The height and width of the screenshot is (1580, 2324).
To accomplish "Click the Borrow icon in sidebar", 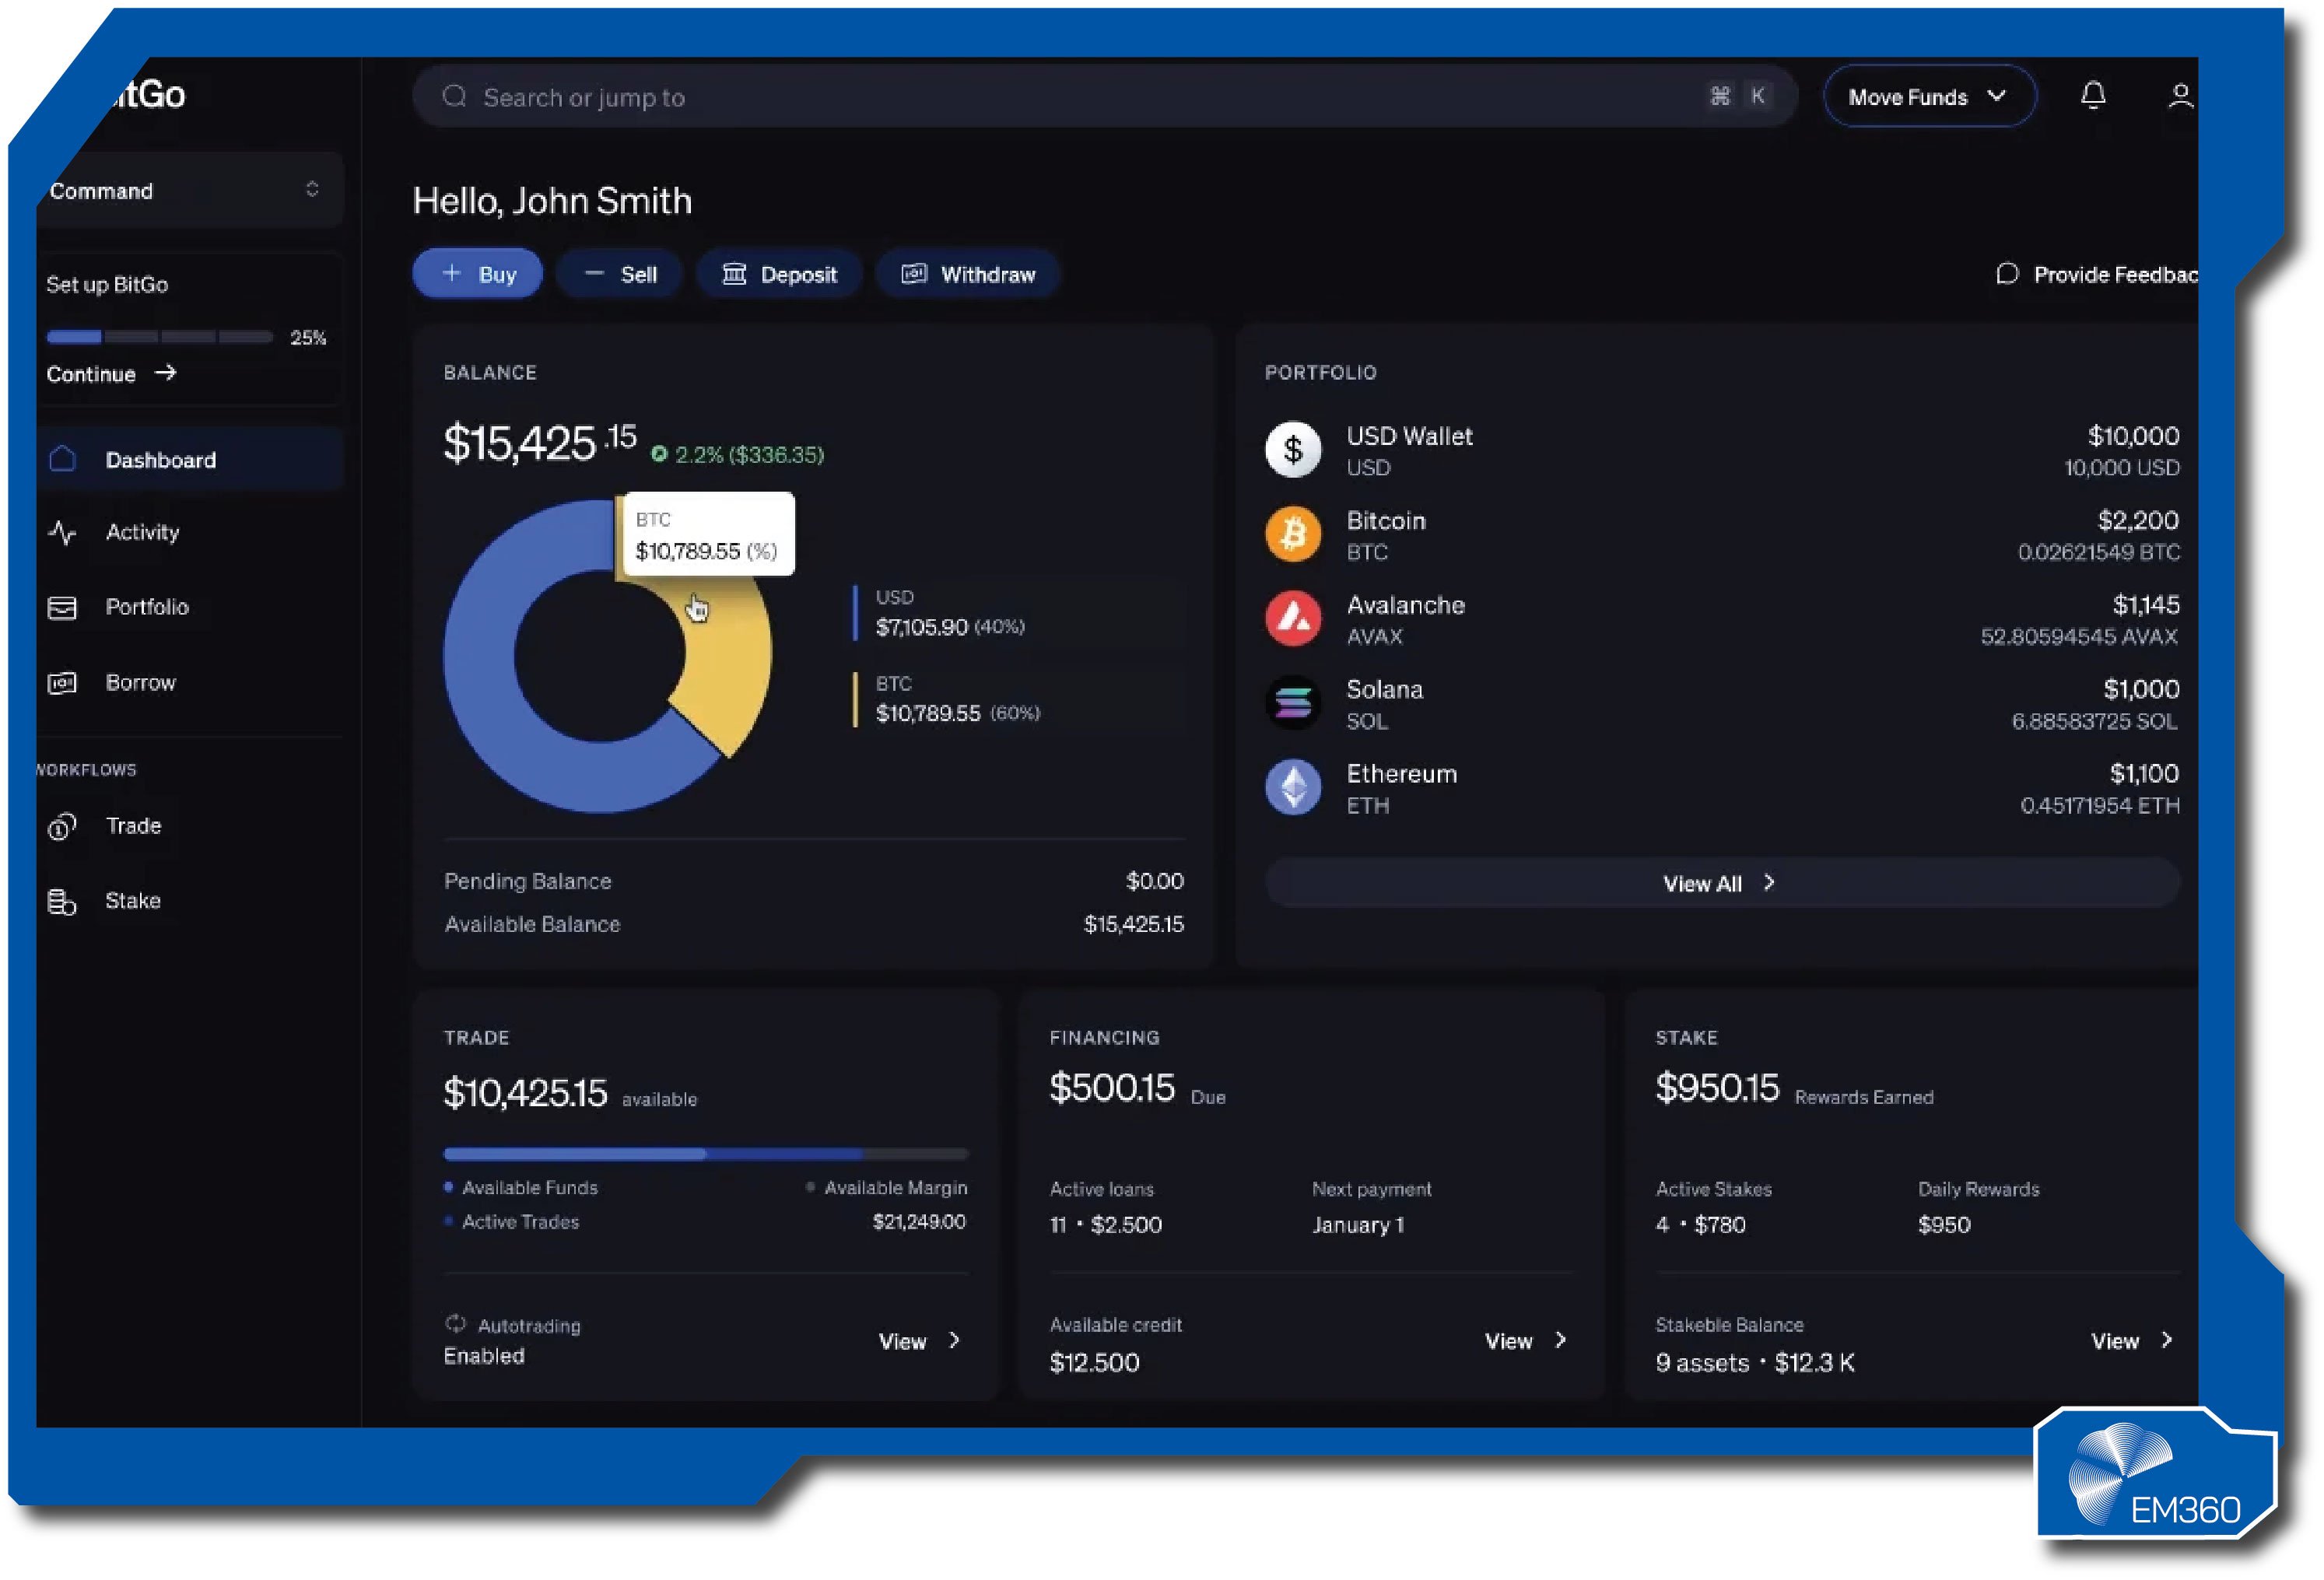I will coord(63,683).
